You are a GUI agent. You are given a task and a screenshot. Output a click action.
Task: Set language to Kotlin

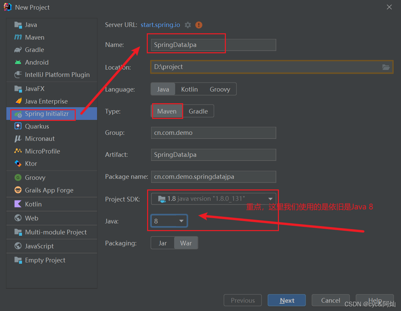(x=189, y=89)
